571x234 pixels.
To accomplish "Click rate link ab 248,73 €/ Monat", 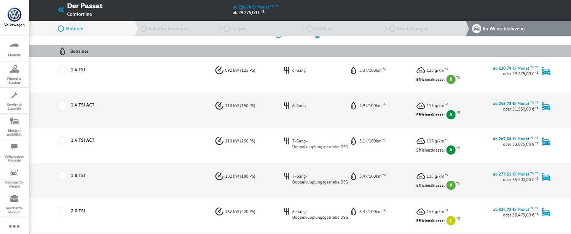I will pyautogui.click(x=516, y=103).
